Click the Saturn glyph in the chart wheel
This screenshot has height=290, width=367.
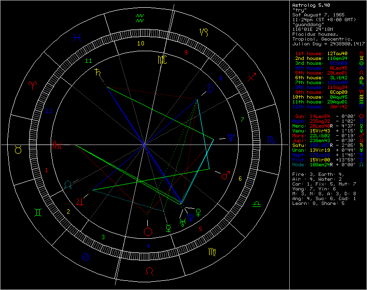[98, 72]
